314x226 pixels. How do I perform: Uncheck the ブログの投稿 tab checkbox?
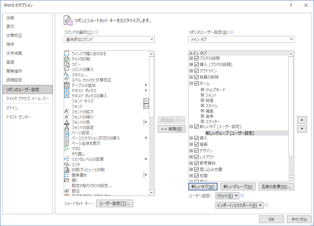(x=196, y=58)
